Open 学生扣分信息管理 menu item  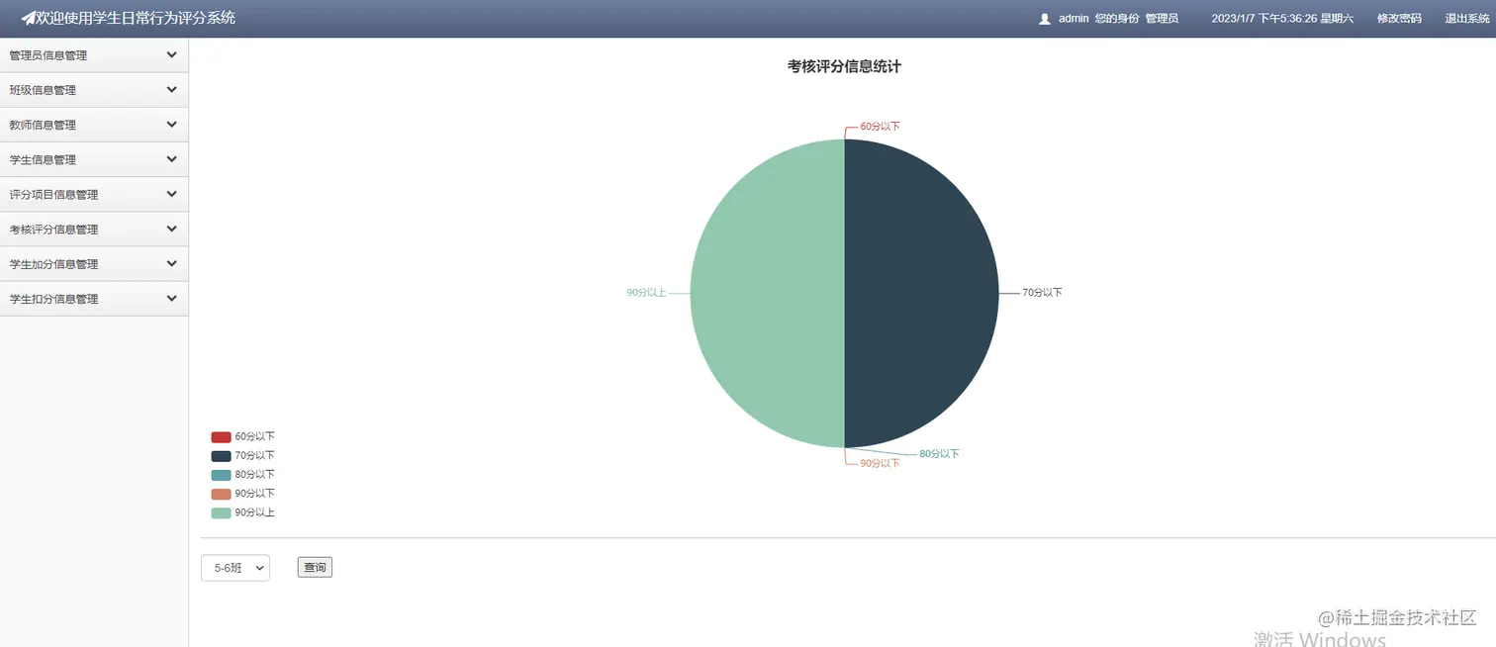[94, 299]
